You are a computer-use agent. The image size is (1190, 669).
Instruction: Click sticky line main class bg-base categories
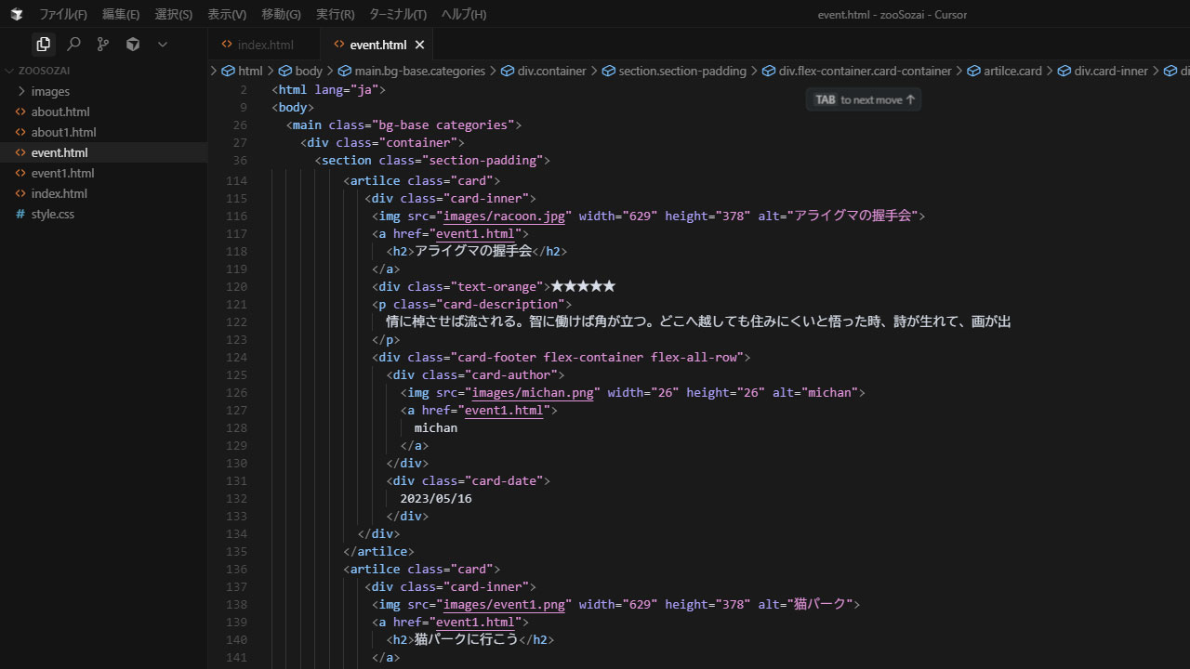[403, 125]
